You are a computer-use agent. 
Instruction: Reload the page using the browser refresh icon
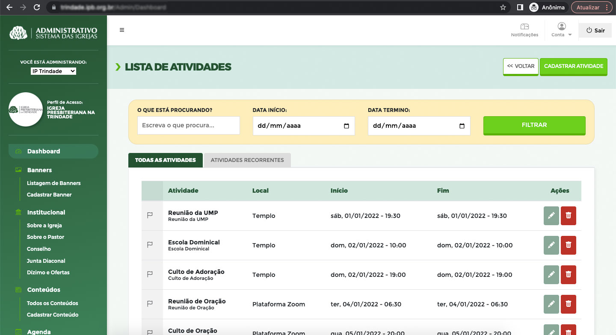[x=37, y=7]
